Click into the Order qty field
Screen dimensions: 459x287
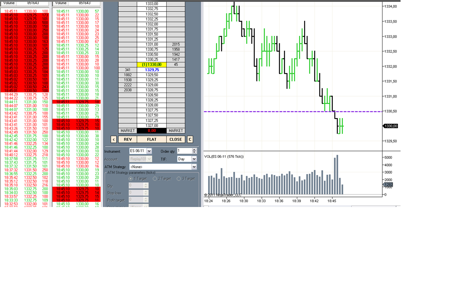tap(185, 151)
